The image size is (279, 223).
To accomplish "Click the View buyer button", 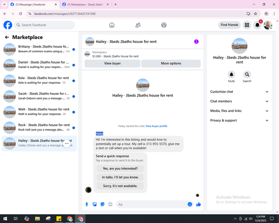I will pyautogui.click(x=112, y=64).
